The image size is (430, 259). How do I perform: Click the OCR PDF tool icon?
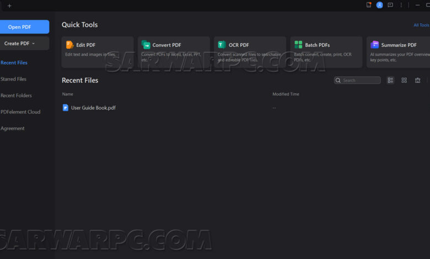[222, 45]
